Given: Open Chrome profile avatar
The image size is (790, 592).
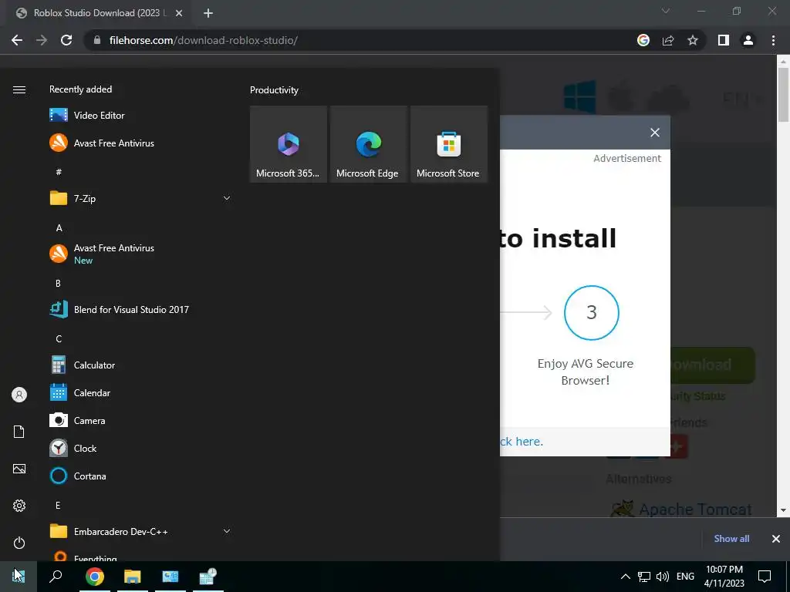Looking at the screenshot, I should tap(748, 40).
